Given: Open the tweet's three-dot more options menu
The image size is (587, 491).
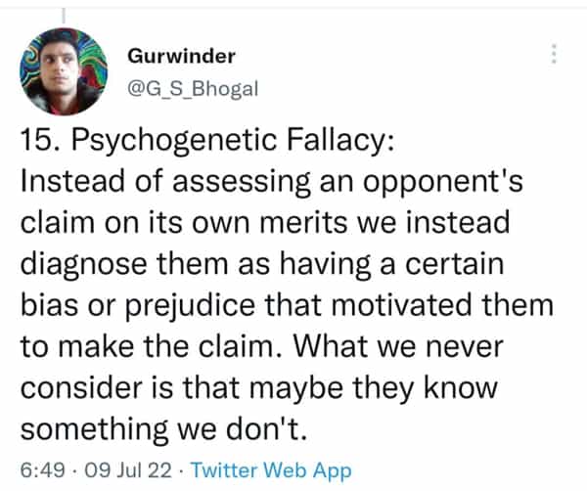Looking at the screenshot, I should click(555, 54).
